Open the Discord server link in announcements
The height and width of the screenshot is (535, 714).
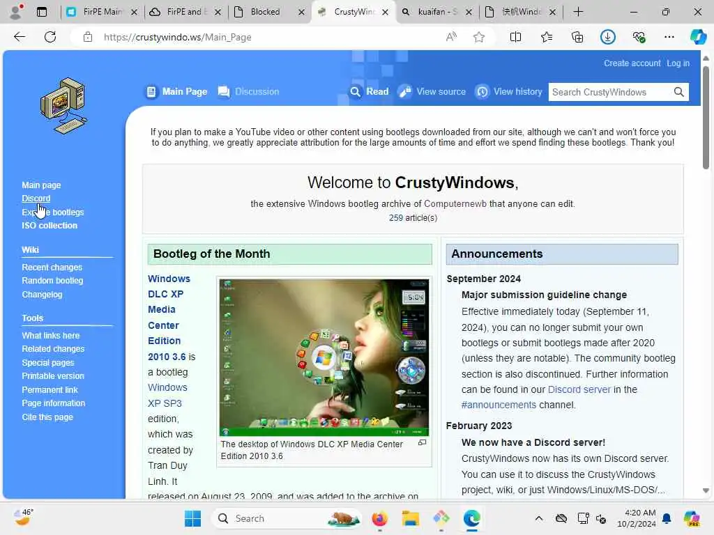coord(579,389)
